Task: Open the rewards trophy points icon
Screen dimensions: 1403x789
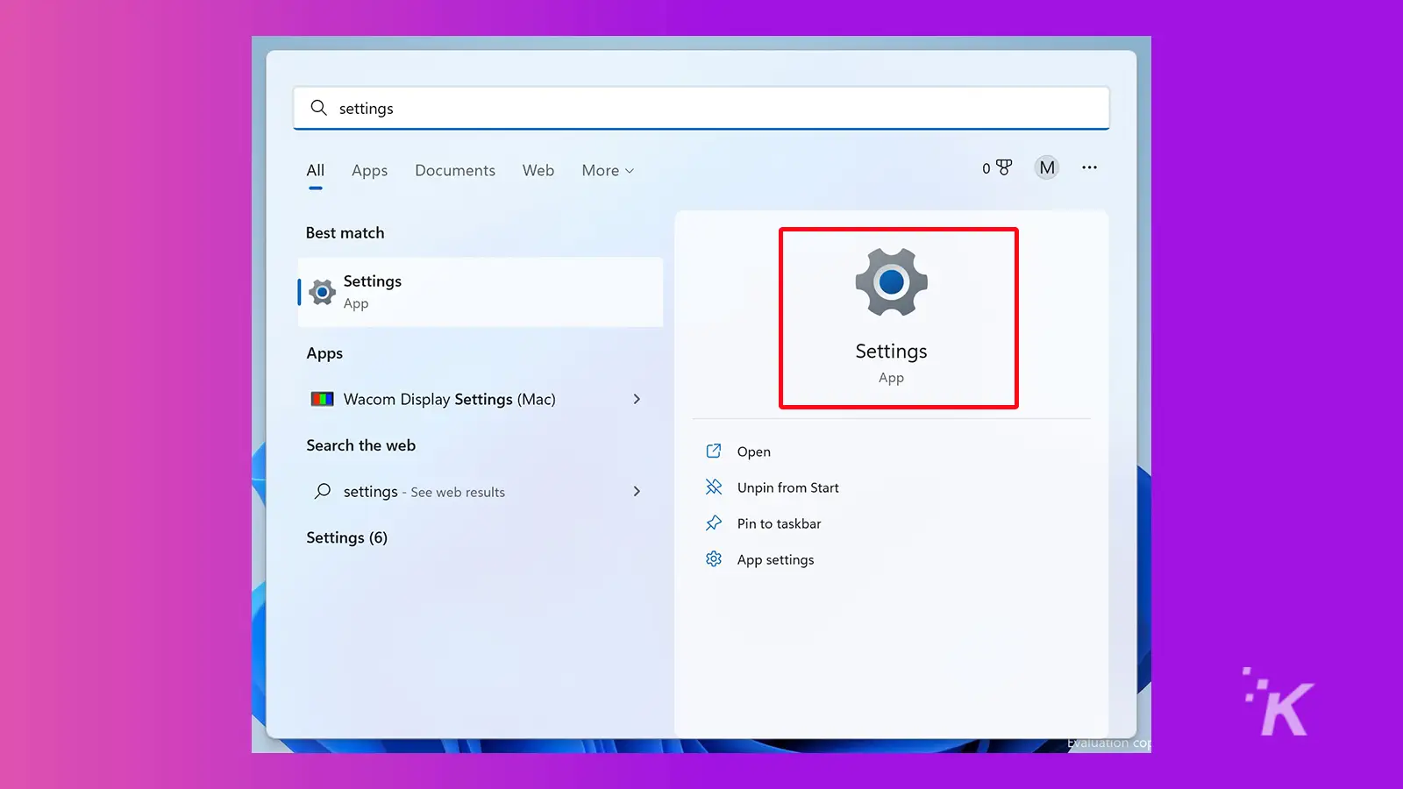Action: click(997, 167)
